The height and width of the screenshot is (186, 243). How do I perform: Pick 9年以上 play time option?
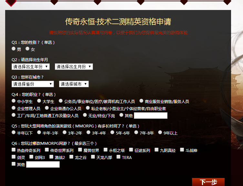[160, 132]
